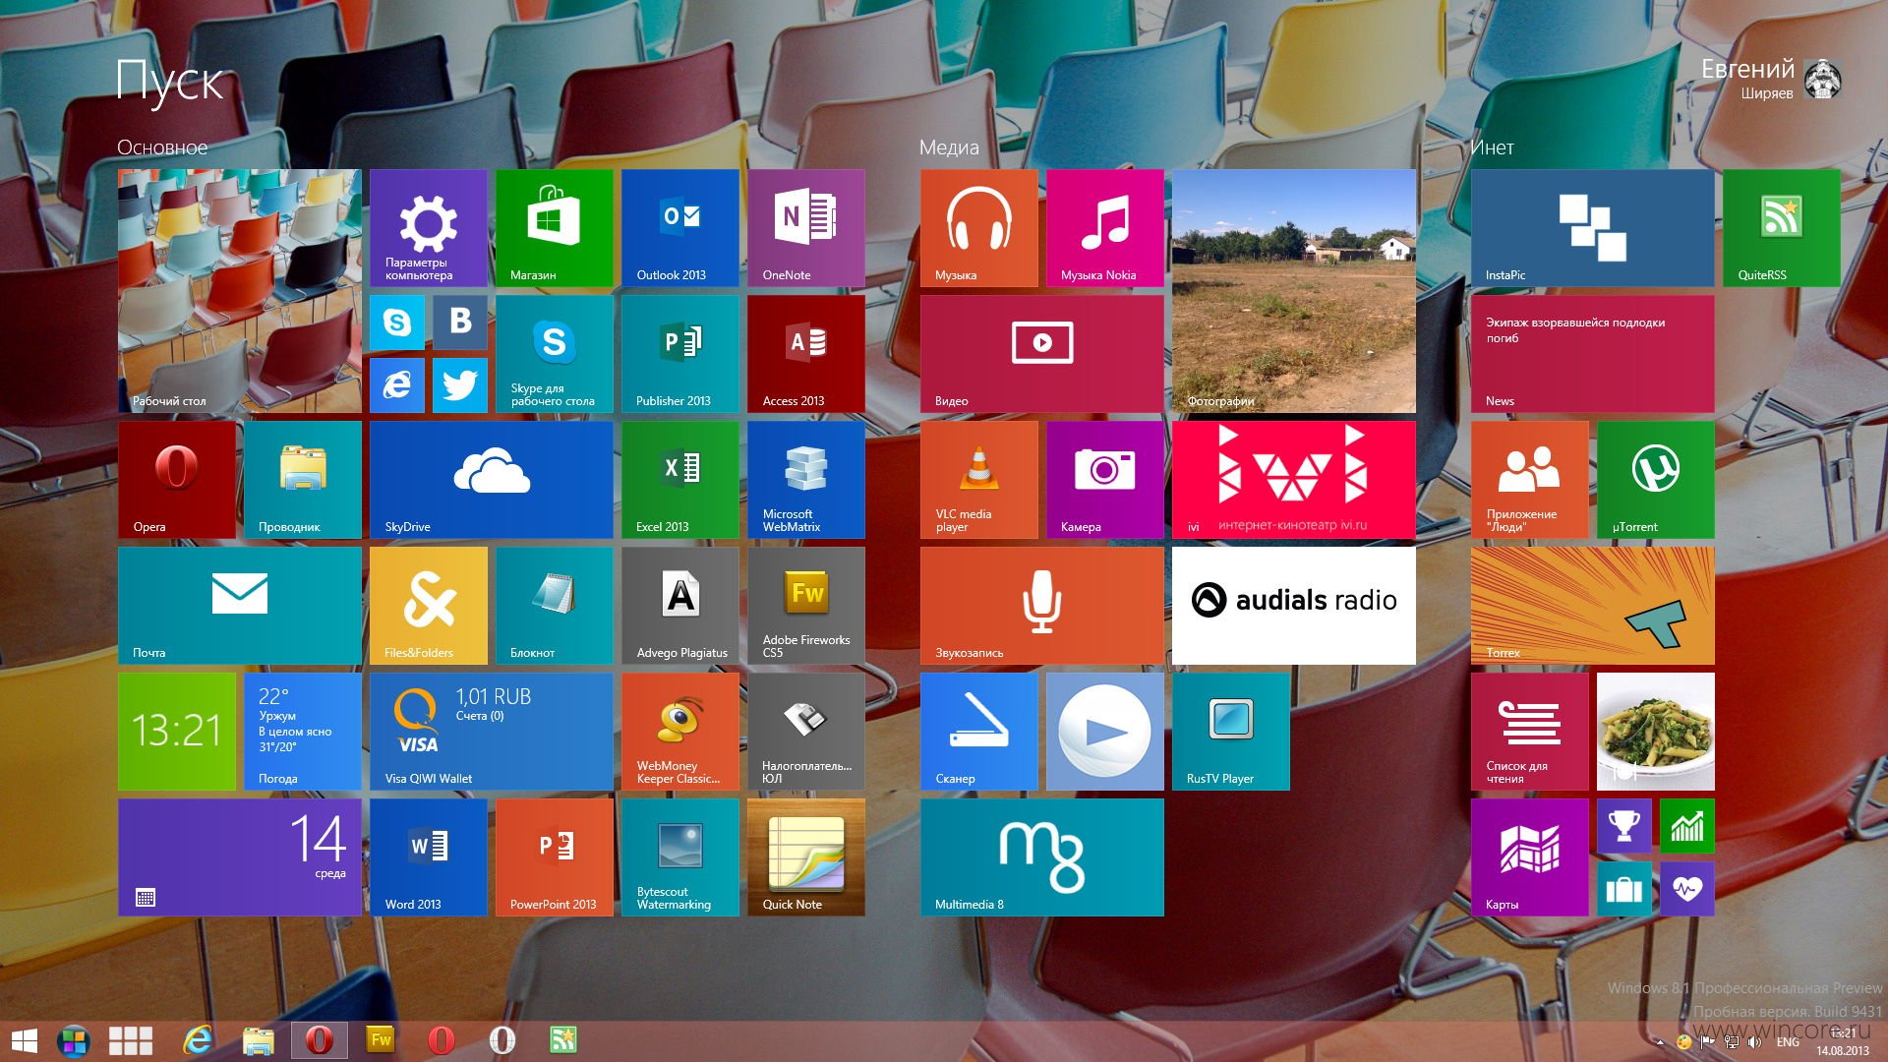Launch the Advego Plagiatus tile
The width and height of the screenshot is (1888, 1062).
tap(679, 606)
